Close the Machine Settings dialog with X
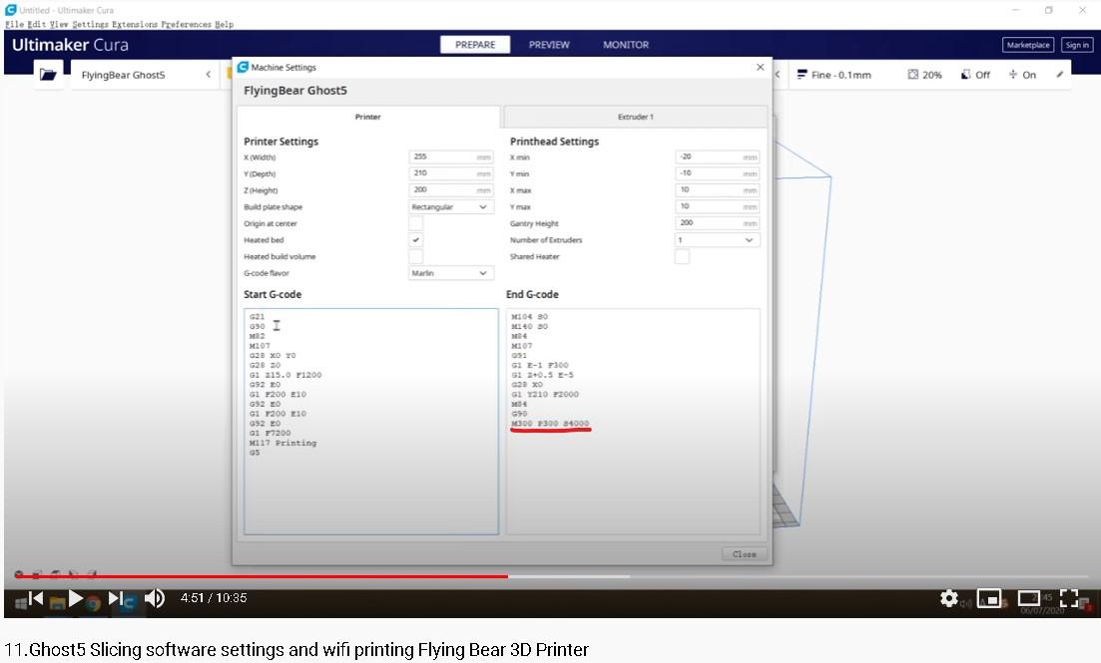This screenshot has height=663, width=1101. coord(760,68)
